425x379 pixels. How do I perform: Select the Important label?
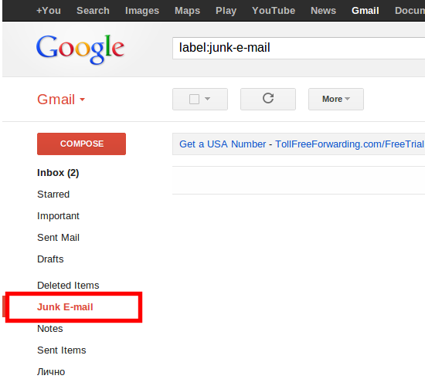click(x=58, y=216)
